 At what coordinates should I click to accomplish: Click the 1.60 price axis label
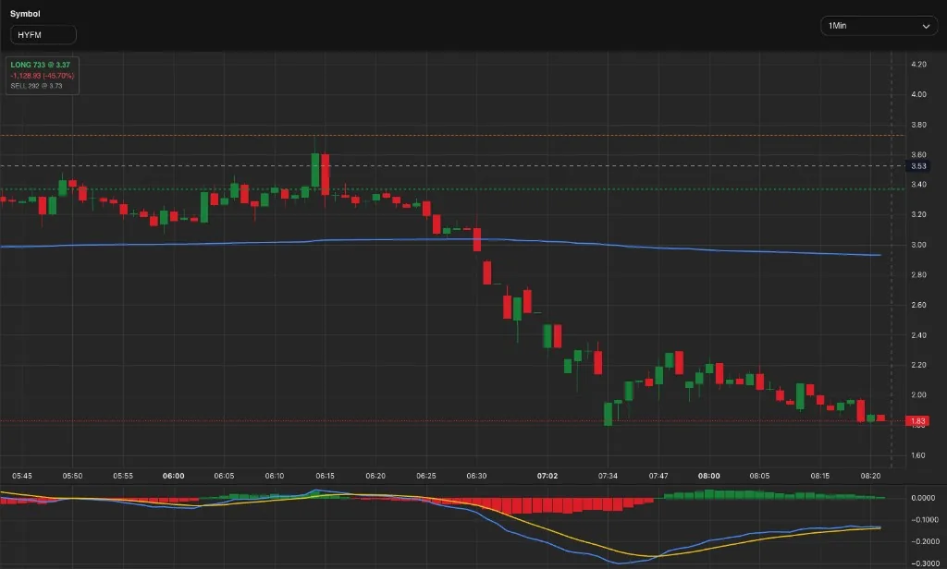(x=918, y=455)
